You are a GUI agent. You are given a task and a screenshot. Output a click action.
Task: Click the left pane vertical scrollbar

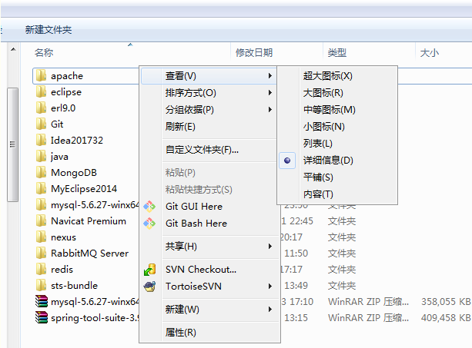pos(12,144)
